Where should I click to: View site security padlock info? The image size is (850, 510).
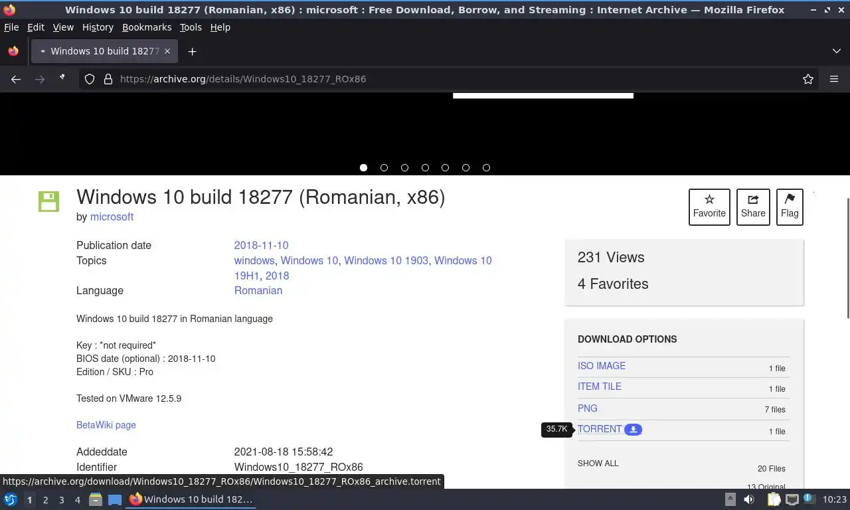point(108,79)
